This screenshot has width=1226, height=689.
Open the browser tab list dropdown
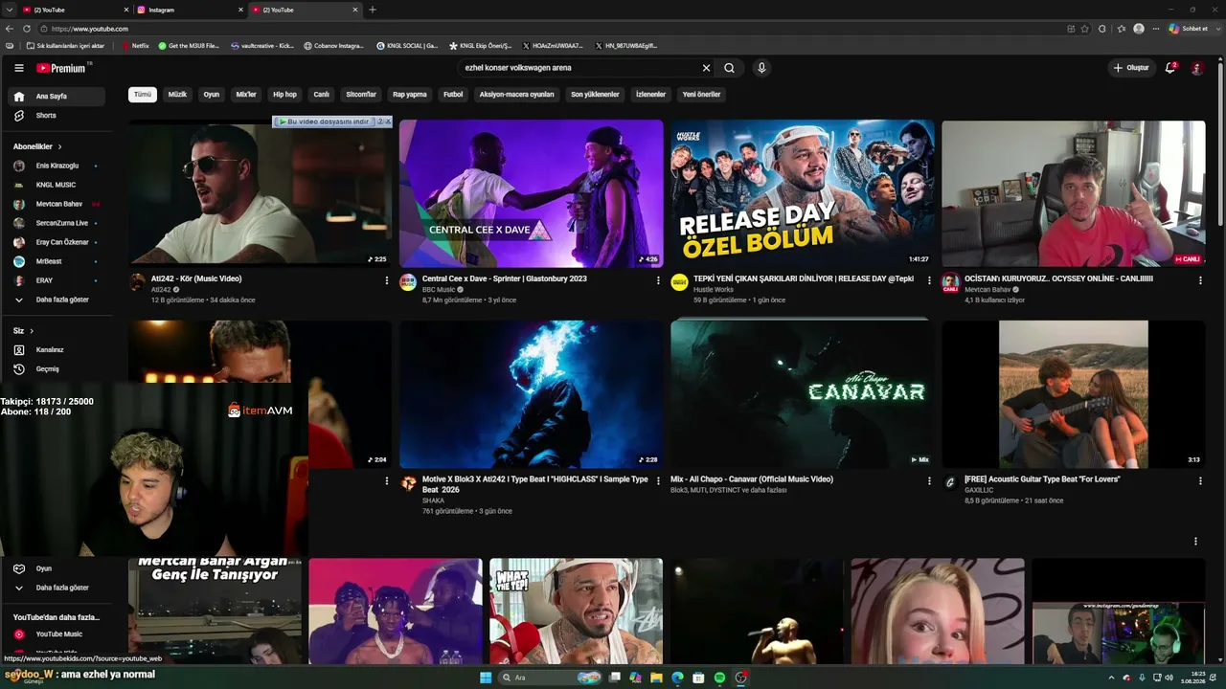click(x=10, y=10)
